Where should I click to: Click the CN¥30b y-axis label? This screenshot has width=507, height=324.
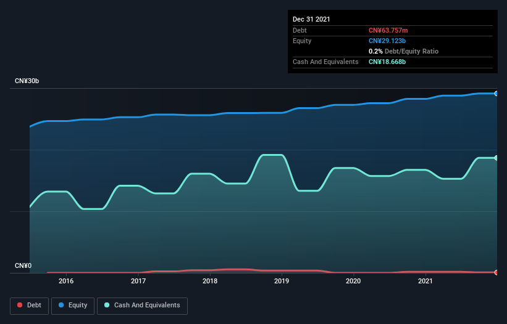tap(27, 81)
